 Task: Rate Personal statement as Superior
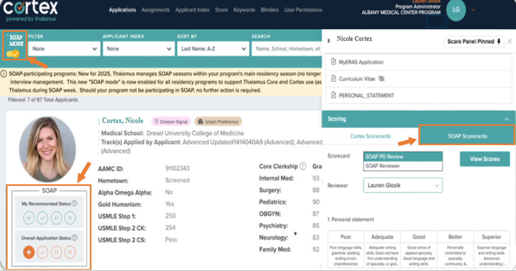tap(492, 249)
